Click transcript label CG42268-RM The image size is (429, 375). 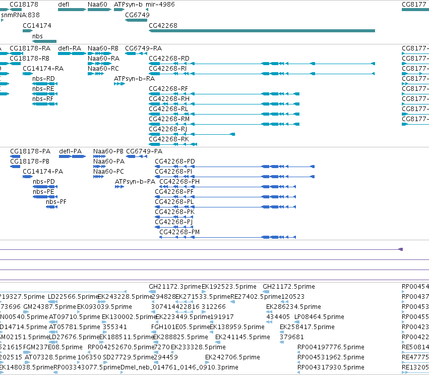pyautogui.click(x=169, y=119)
